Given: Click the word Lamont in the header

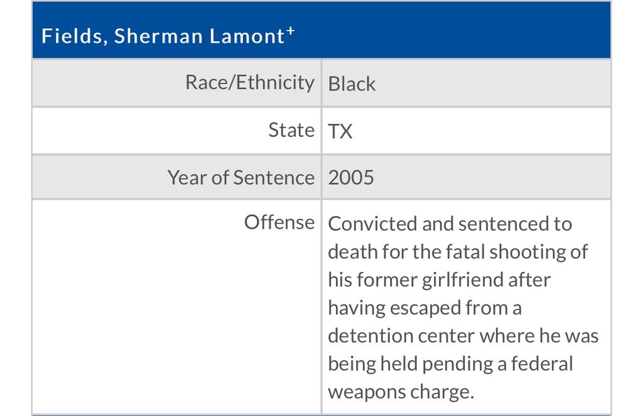Looking at the screenshot, I should 247,36.
